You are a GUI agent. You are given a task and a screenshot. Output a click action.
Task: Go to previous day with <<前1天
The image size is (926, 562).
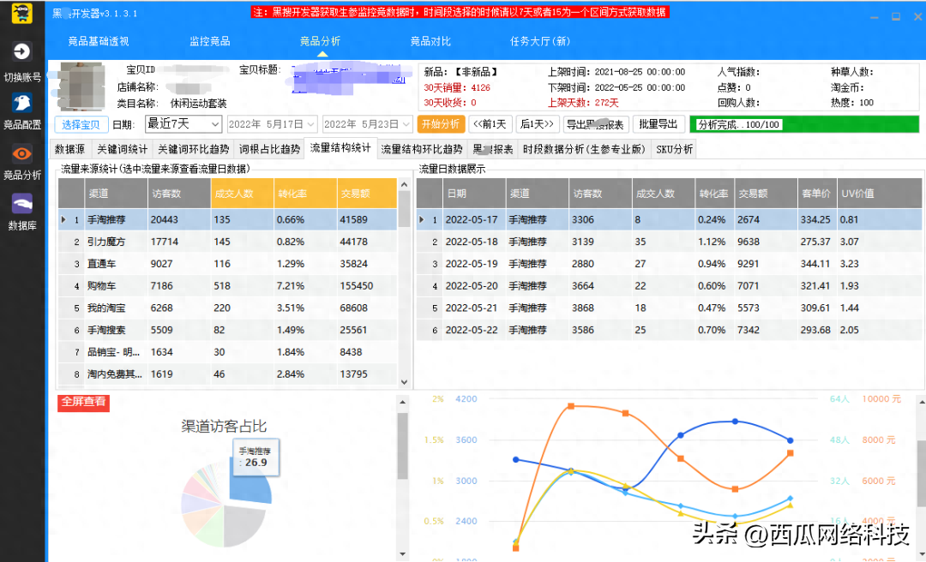click(x=491, y=124)
